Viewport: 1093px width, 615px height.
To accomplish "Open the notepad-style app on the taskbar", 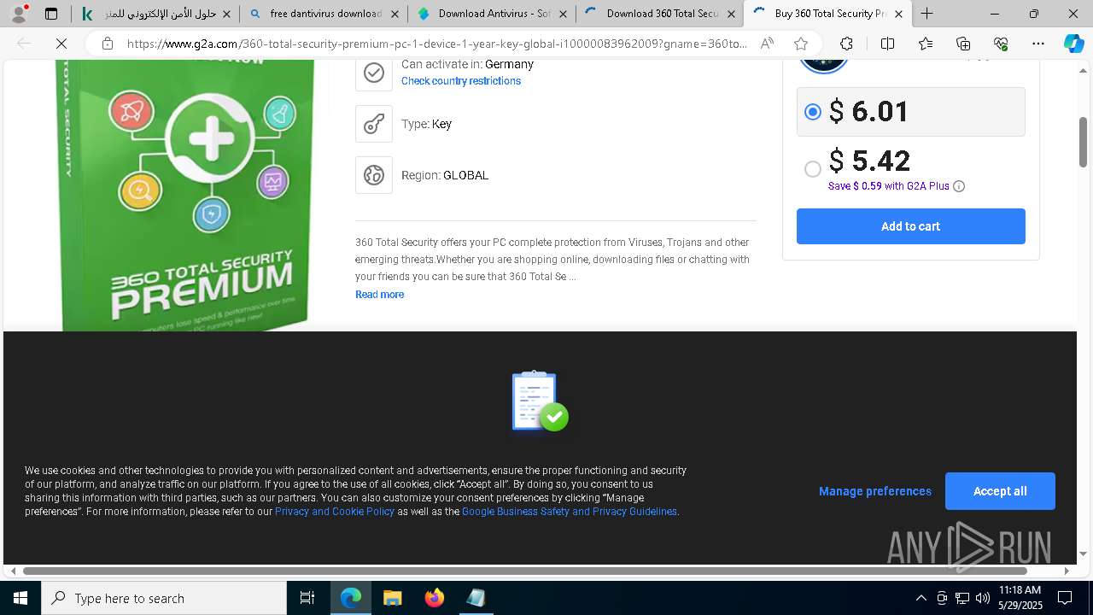I will pos(476,598).
